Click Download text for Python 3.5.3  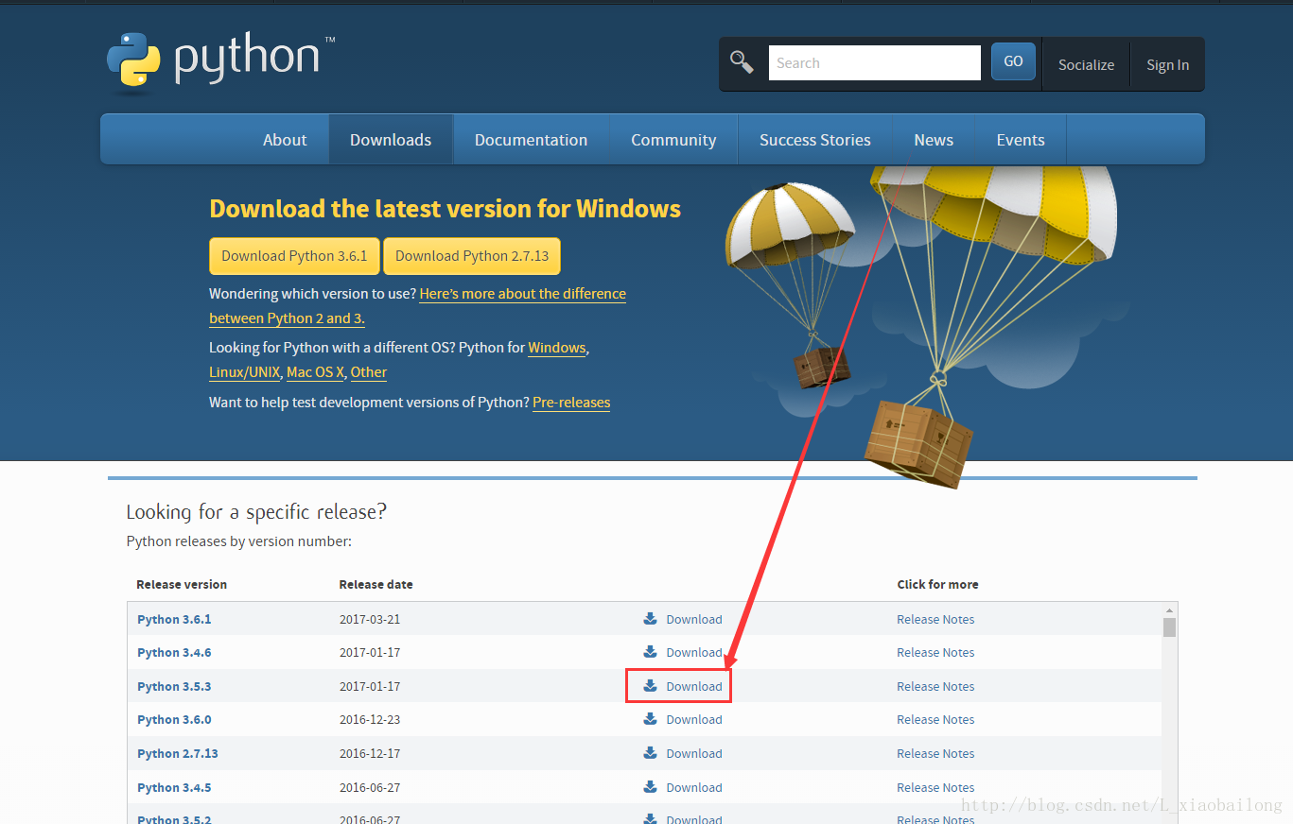pyautogui.click(x=694, y=686)
